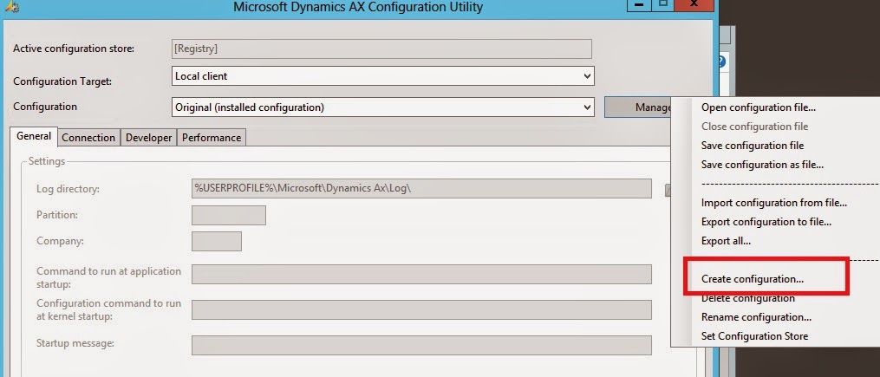
Task: Click the Company input field
Action: (217, 241)
